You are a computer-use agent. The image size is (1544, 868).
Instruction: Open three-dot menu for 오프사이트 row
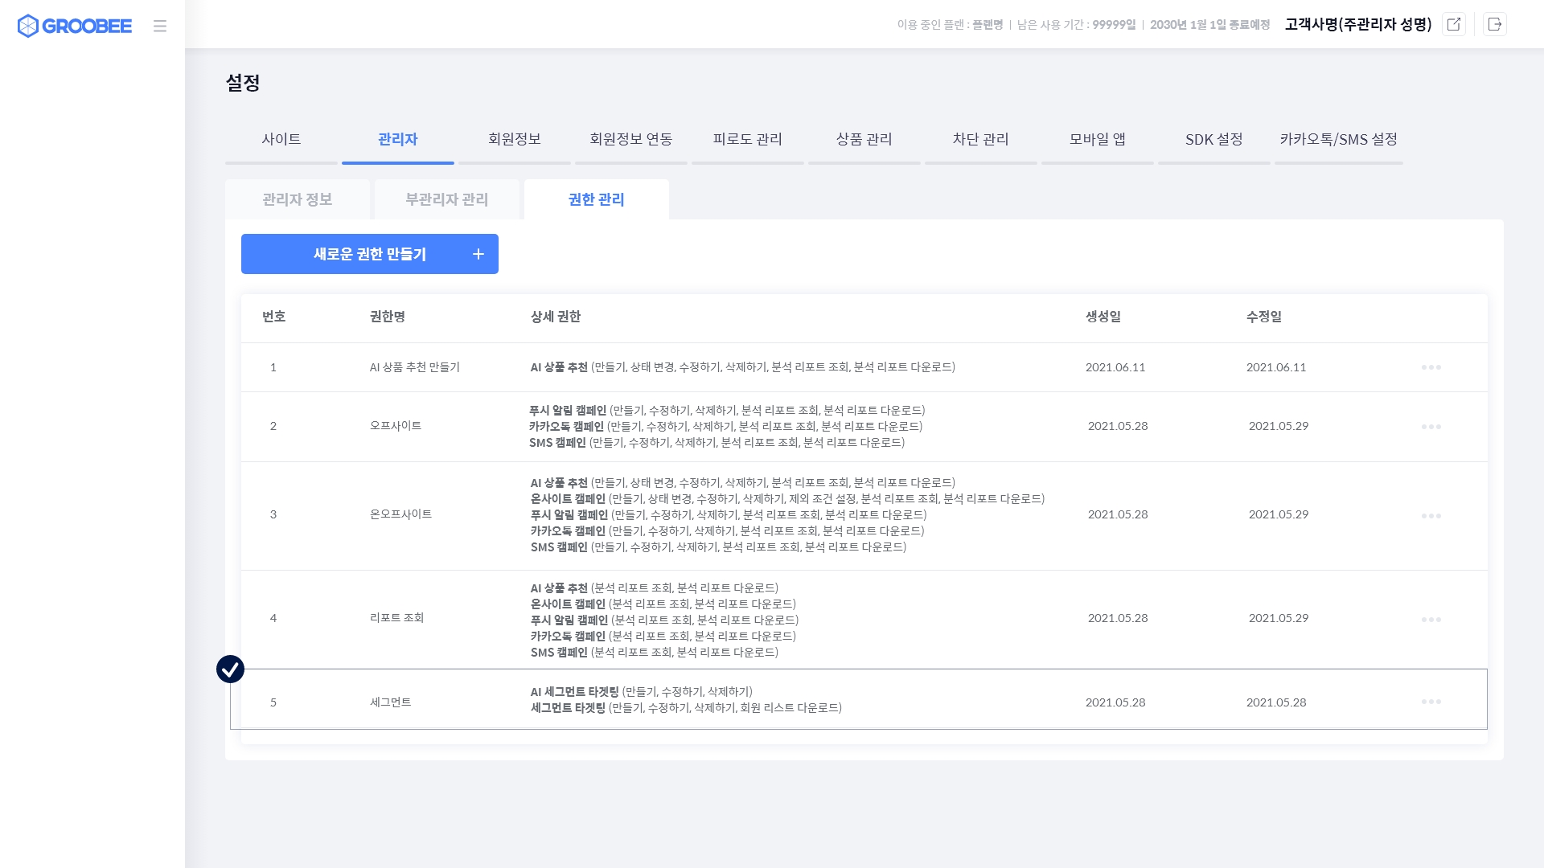point(1431,427)
